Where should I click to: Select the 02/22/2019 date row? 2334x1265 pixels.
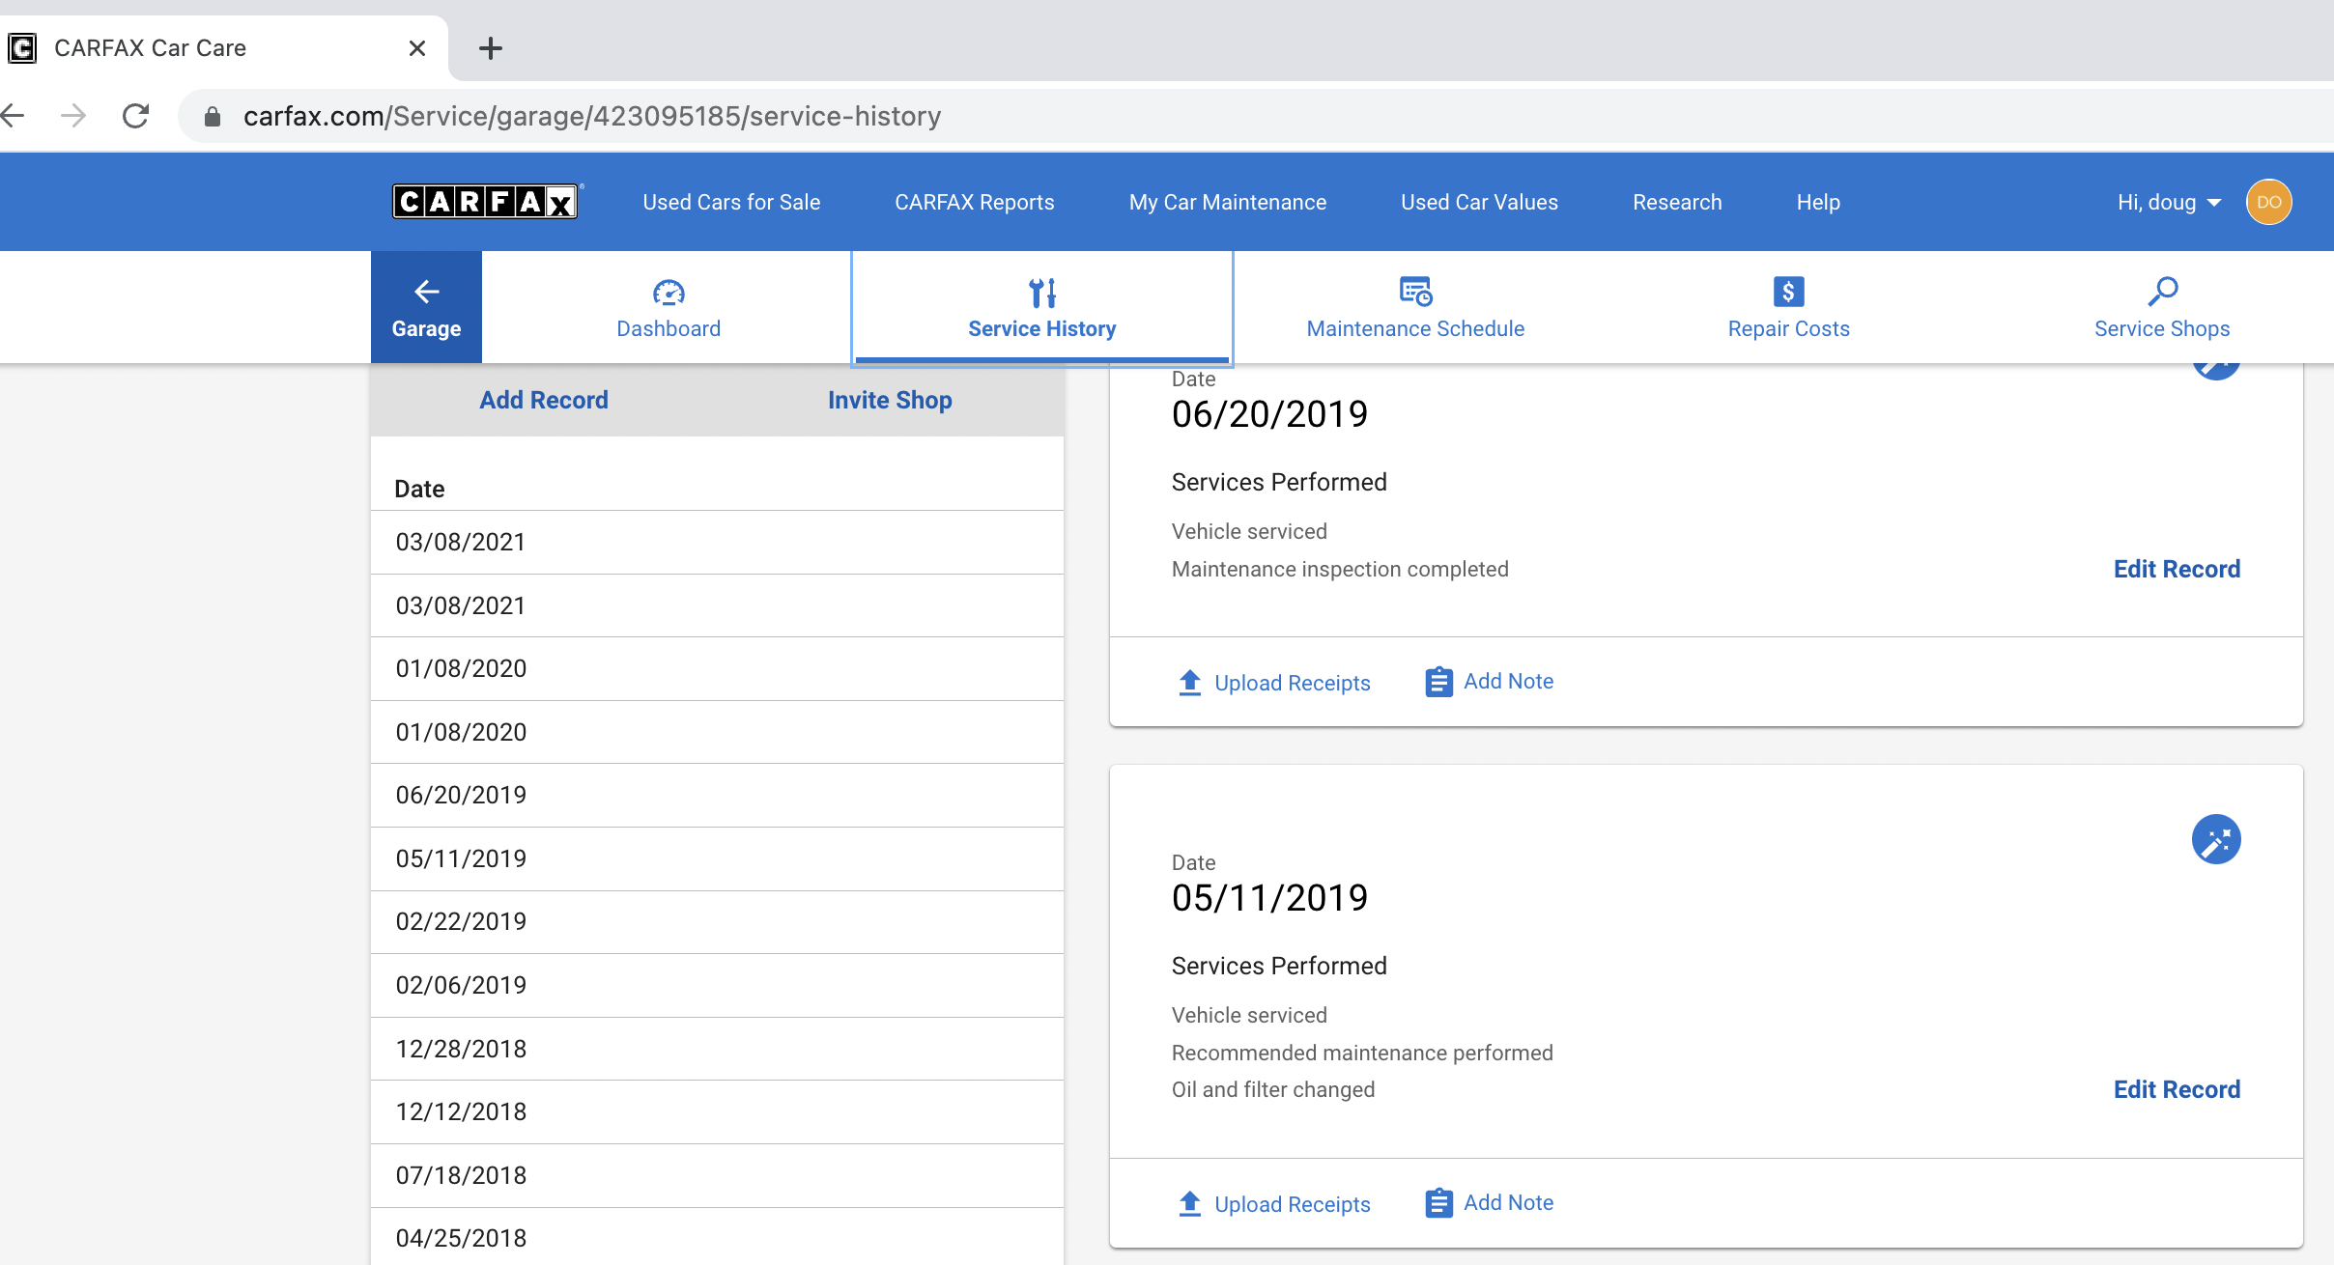pyautogui.click(x=717, y=922)
